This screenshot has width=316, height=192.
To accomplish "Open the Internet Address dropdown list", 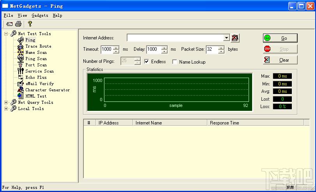I will [226, 38].
